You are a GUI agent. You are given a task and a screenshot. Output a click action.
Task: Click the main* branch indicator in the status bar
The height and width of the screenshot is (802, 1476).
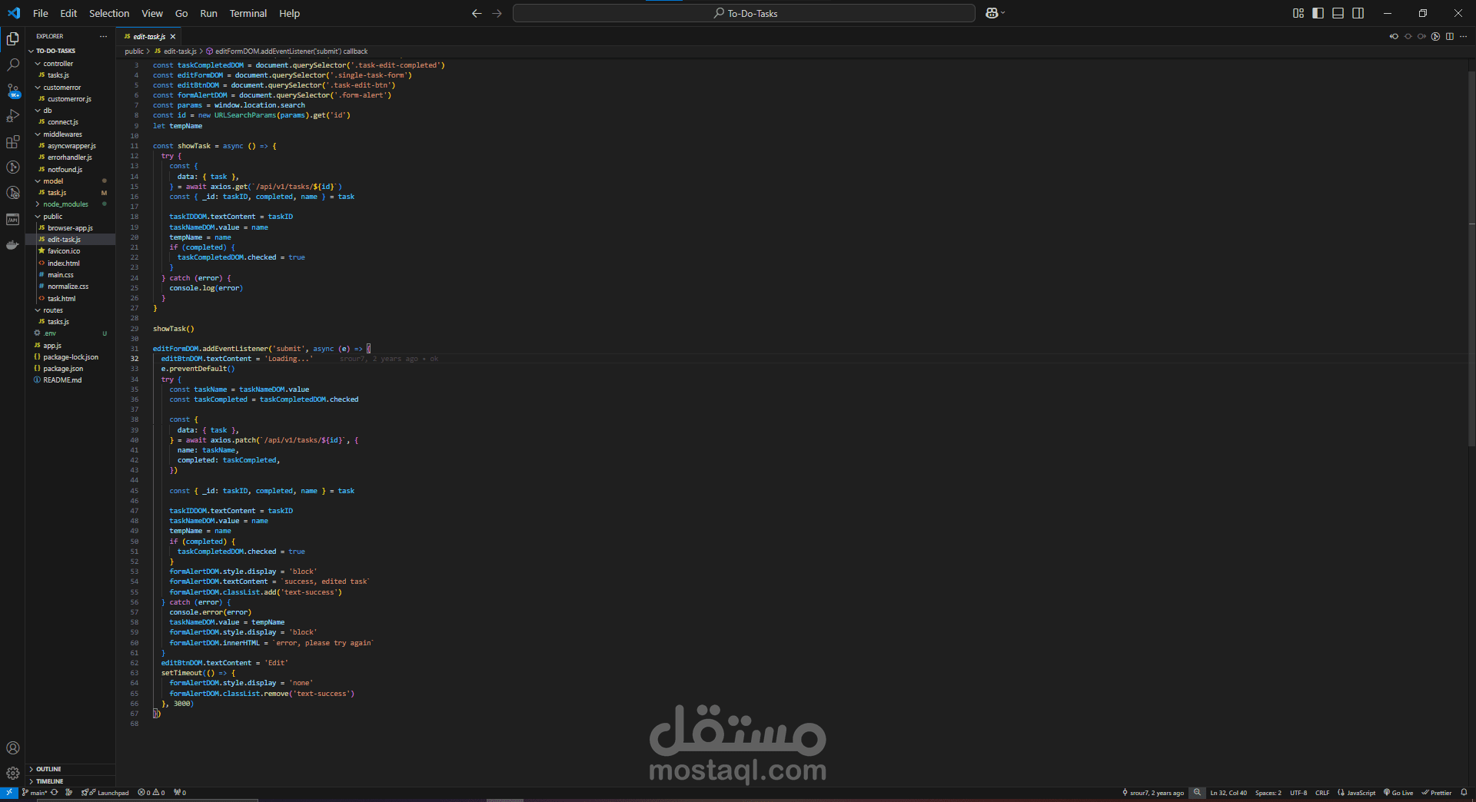pos(35,793)
